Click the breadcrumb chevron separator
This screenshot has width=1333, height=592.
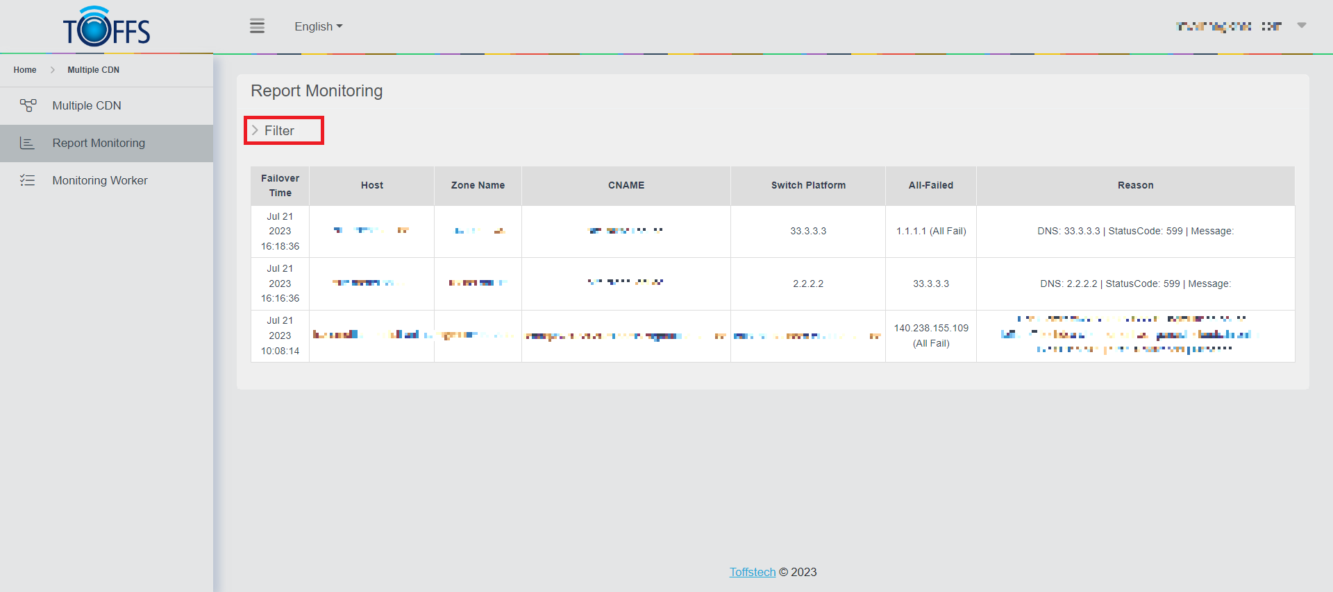point(52,70)
